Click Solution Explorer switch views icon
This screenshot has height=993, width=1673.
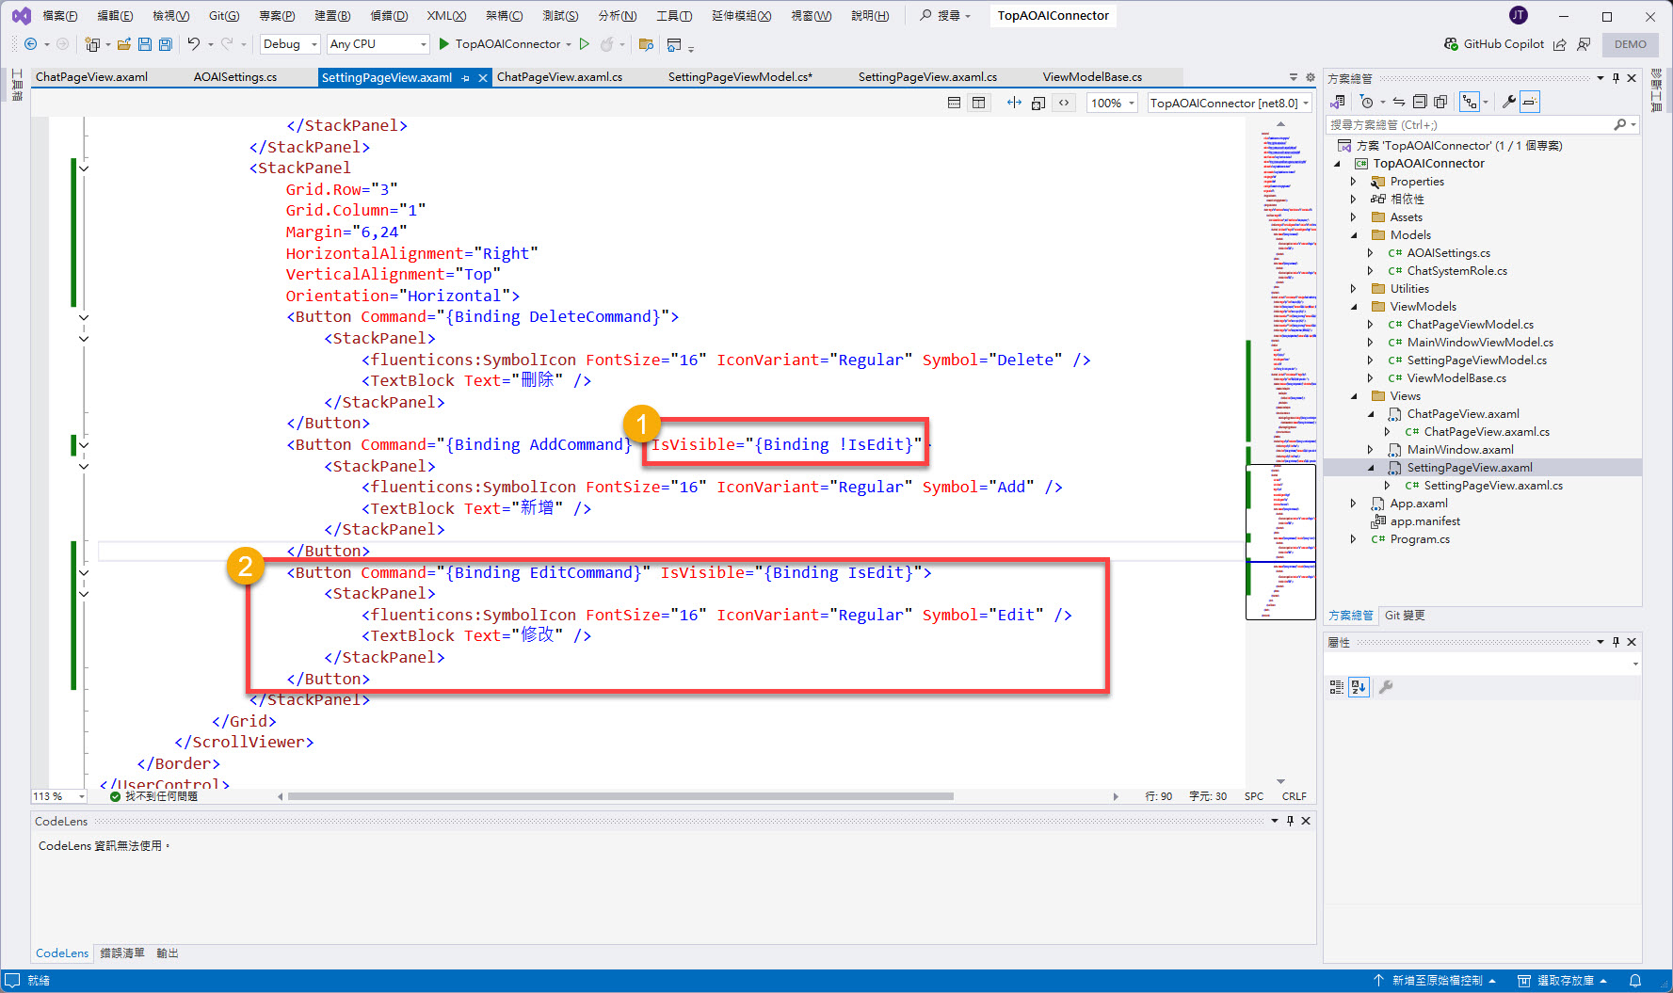1338,102
